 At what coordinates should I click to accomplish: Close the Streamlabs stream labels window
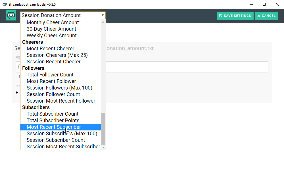277,4
